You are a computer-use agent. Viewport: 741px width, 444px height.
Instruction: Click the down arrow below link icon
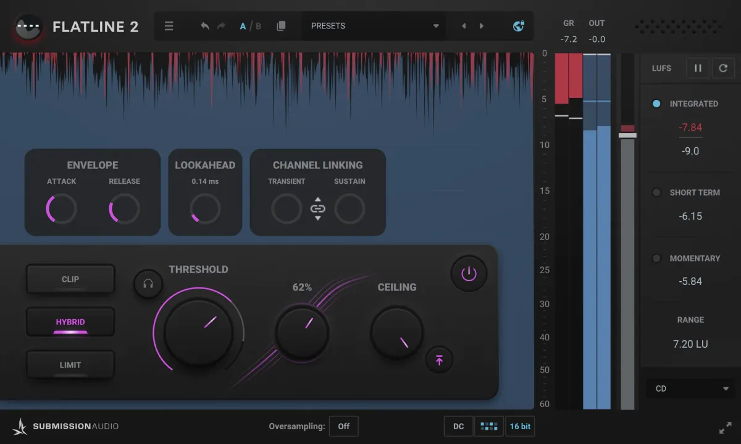click(317, 218)
